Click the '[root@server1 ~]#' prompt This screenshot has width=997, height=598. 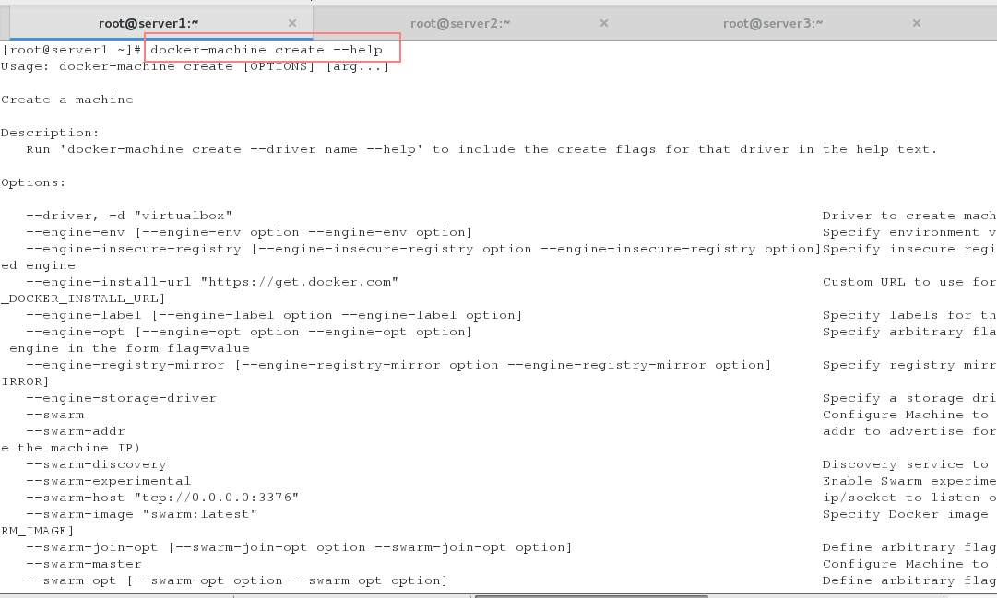pos(71,50)
